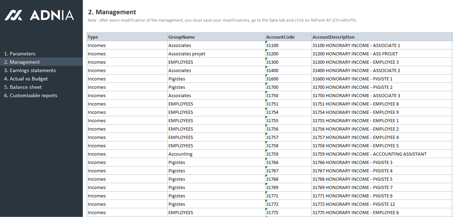Select the account code 31600 cell
The image size is (453, 219).
[272, 79]
